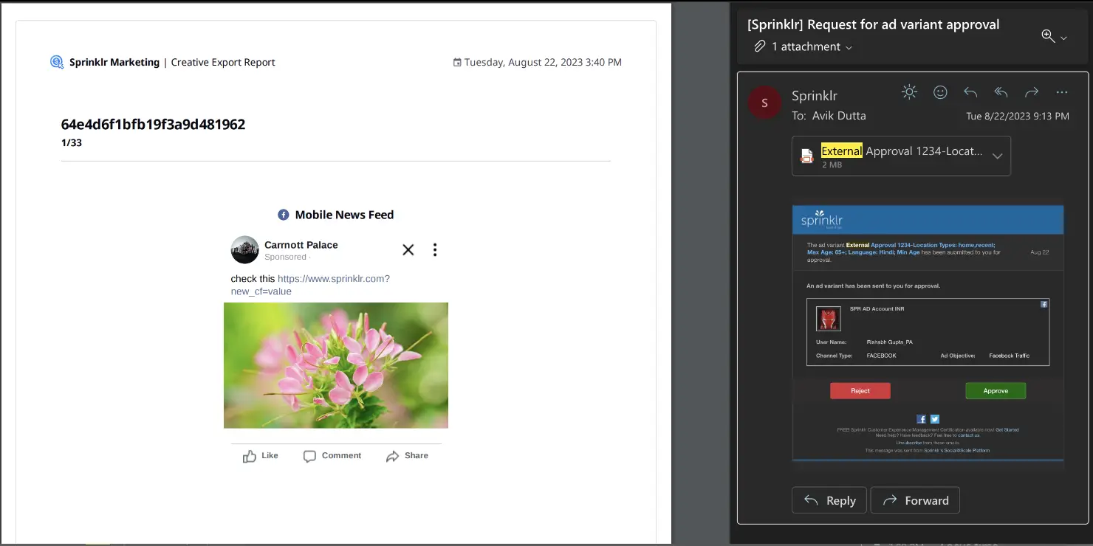Image resolution: width=1093 pixels, height=546 pixels.
Task: Click the Carnott Palace profile picture
Action: click(x=244, y=250)
